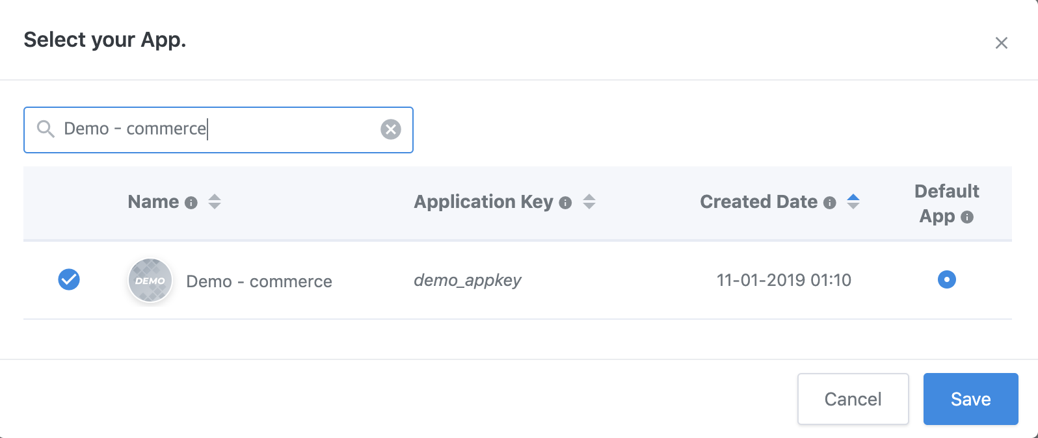Toggle Created Date sort order arrows

(x=853, y=202)
